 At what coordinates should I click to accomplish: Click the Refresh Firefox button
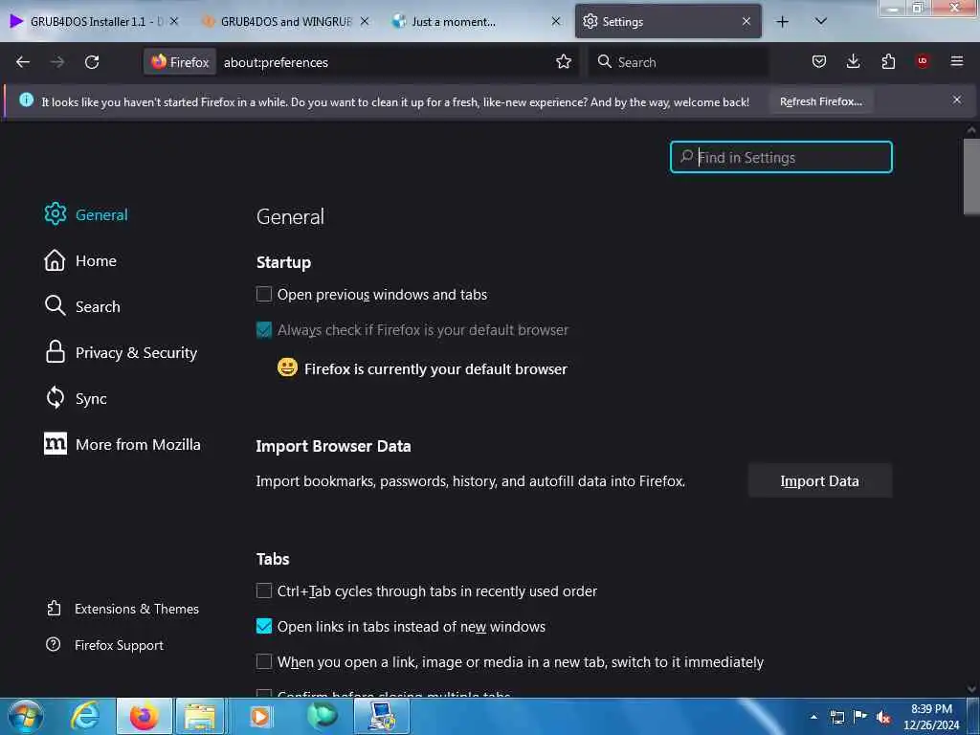coord(820,101)
